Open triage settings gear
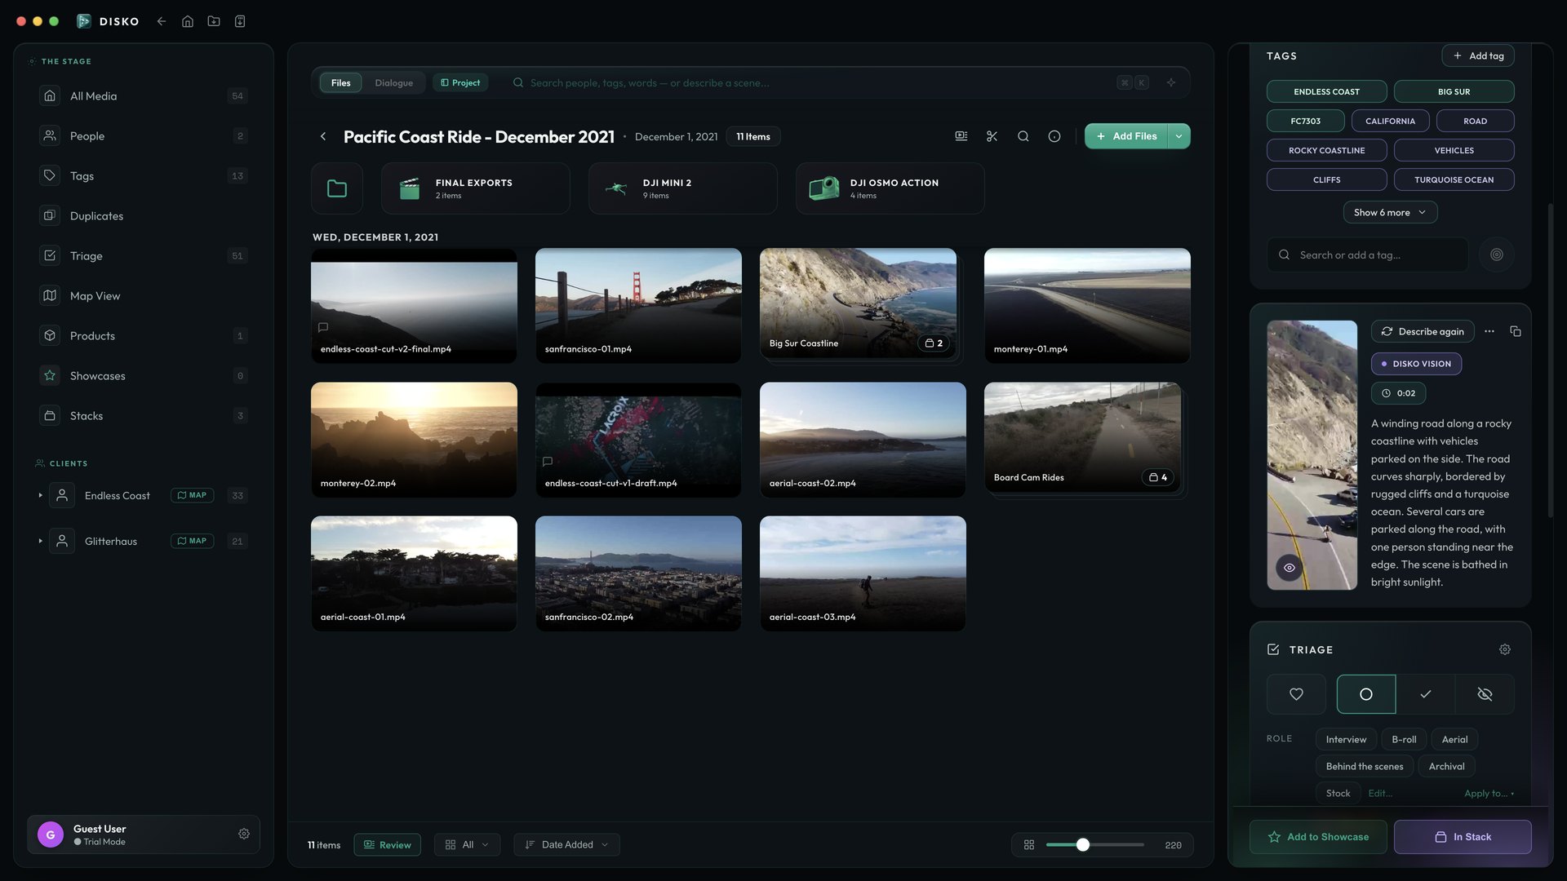 1505,649
